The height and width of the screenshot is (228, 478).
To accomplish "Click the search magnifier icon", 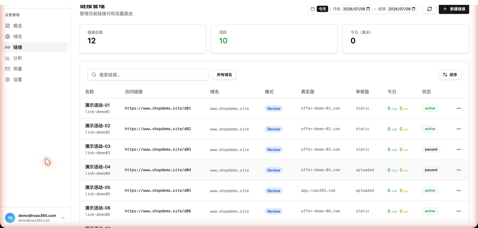I will coord(94,75).
